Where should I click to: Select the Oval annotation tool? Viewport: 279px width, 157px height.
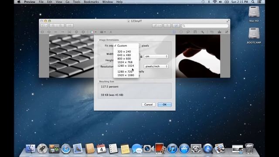[49, 32]
